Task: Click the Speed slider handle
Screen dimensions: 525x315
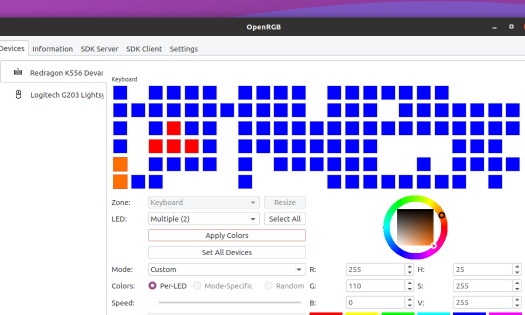Action: (x=154, y=302)
